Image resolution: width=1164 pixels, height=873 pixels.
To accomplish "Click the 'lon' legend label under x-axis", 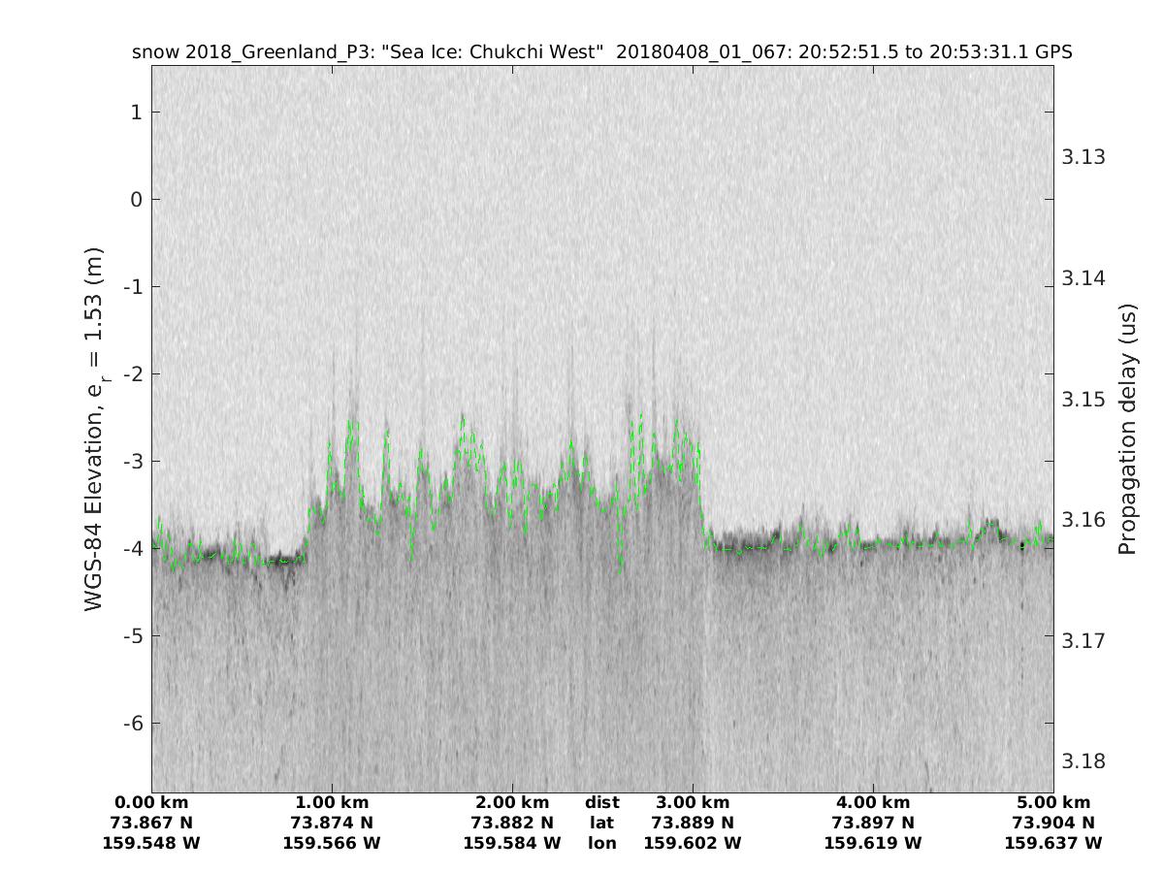I will (602, 843).
